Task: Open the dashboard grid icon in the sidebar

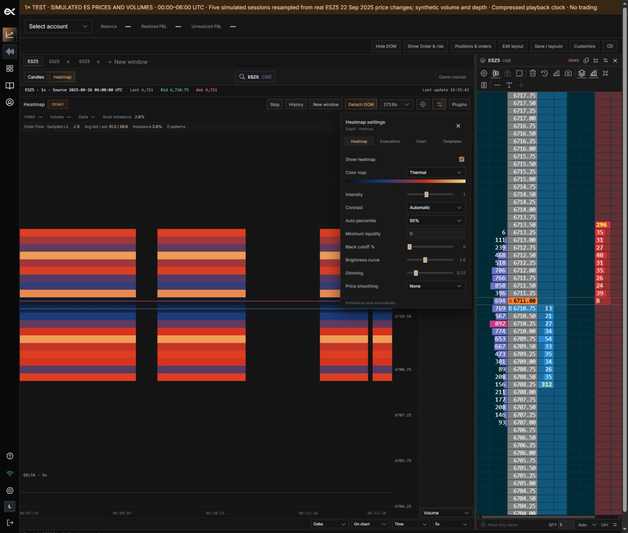Action: tap(9, 69)
